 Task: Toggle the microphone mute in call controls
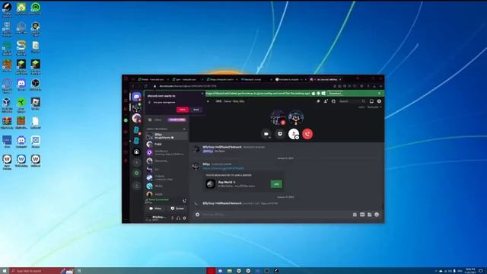[294, 134]
